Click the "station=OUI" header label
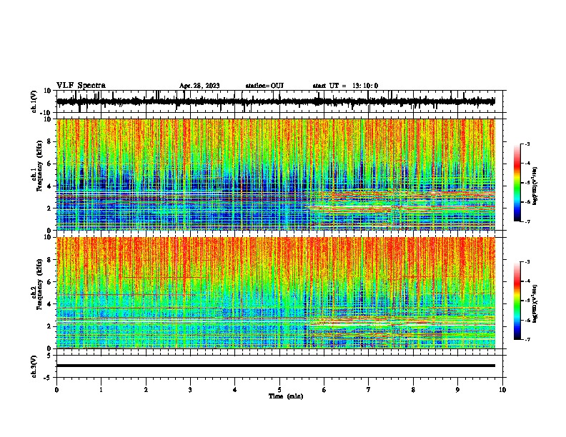This screenshot has height=437, width=566. coord(264,86)
